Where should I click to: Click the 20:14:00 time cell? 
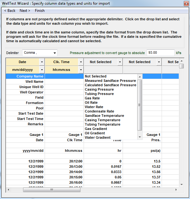(64, 172)
